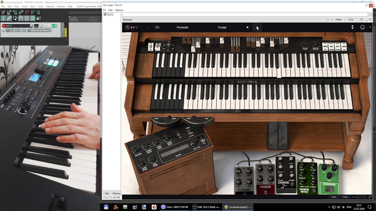The height and width of the screenshot is (211, 376).
Task: Click the 2 out routing button
Action: [x=351, y=20]
